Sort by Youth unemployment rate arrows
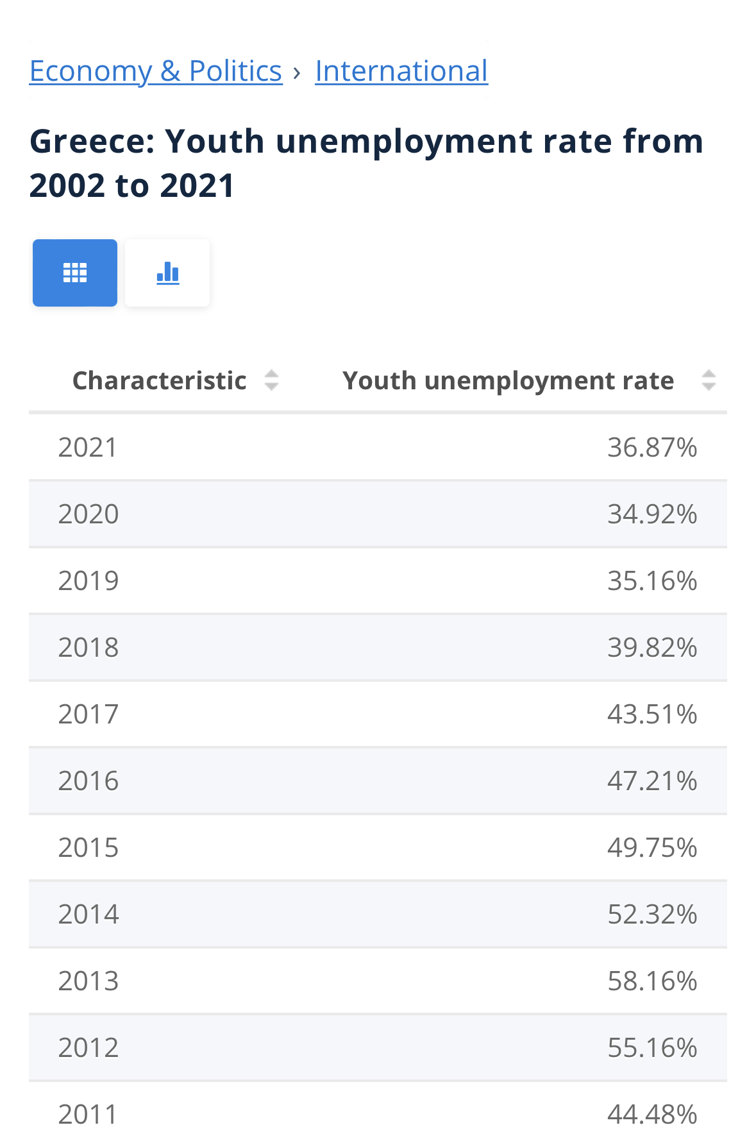This screenshot has height=1141, width=756. tap(709, 380)
